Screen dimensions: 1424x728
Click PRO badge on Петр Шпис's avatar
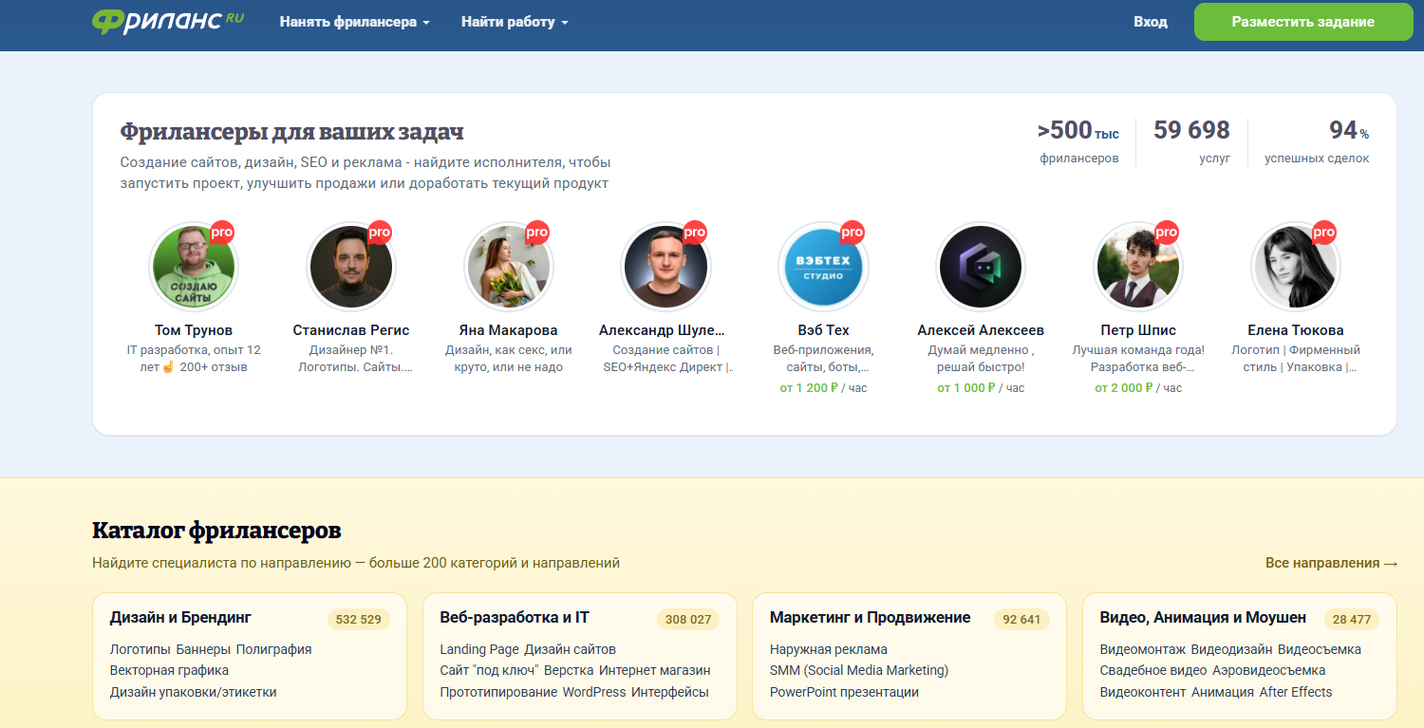pos(1166,233)
